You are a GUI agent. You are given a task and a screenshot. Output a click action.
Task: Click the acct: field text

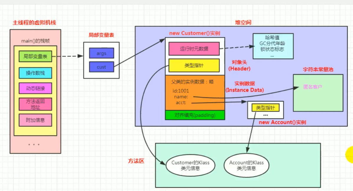point(181,103)
